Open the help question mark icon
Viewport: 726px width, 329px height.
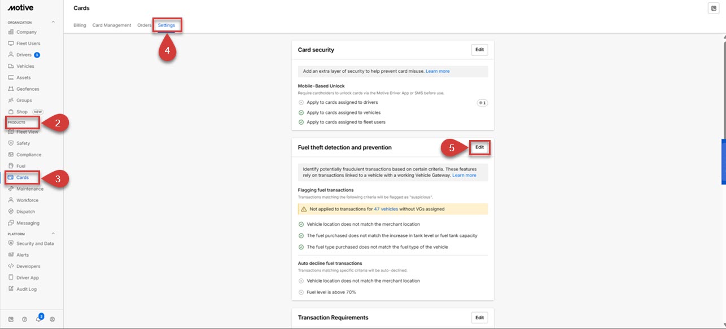[x=24, y=319]
